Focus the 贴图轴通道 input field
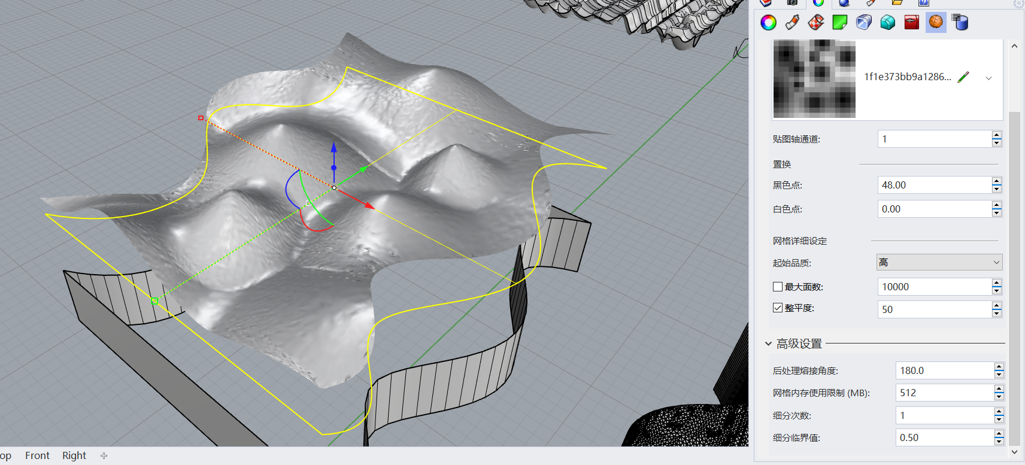The width and height of the screenshot is (1025, 465). click(935, 139)
